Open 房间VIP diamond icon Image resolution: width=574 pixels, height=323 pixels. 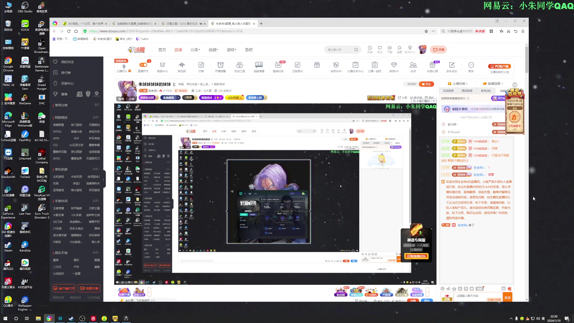394,65
